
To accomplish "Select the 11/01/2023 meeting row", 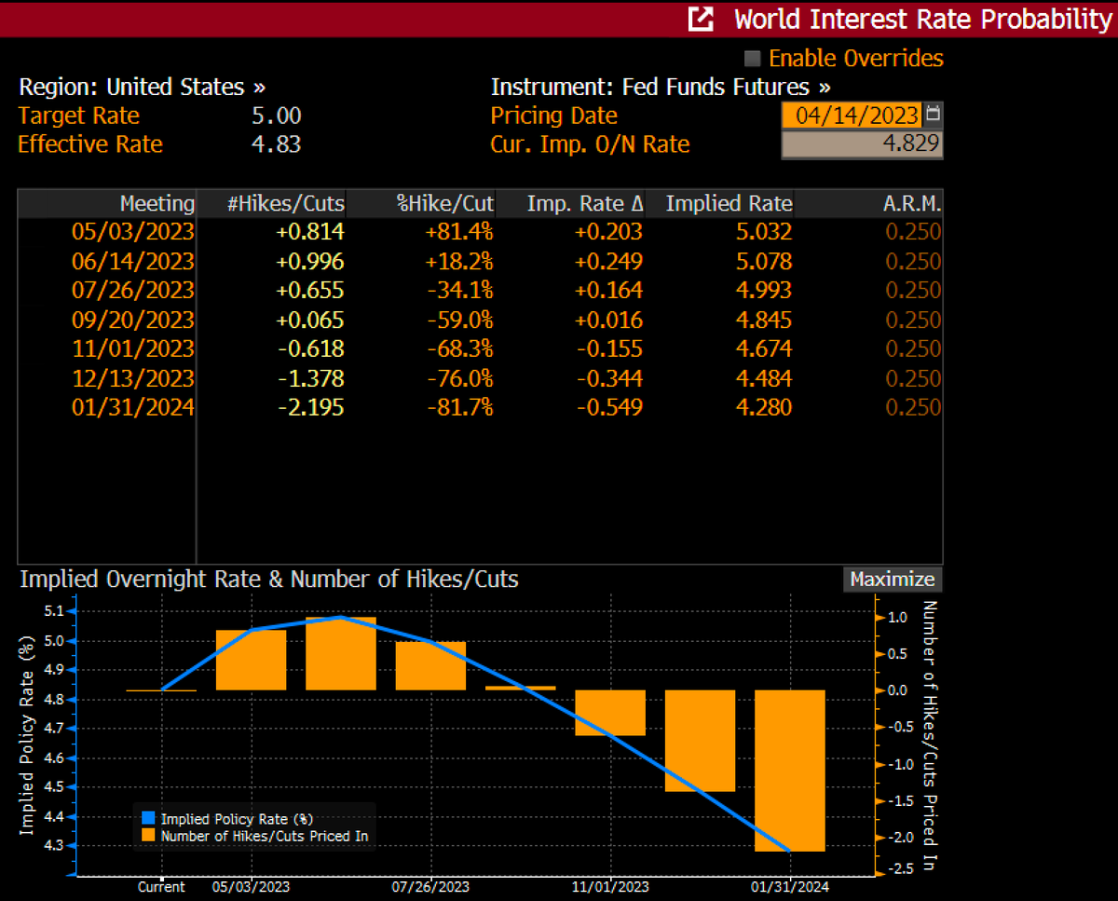I will (480, 348).
